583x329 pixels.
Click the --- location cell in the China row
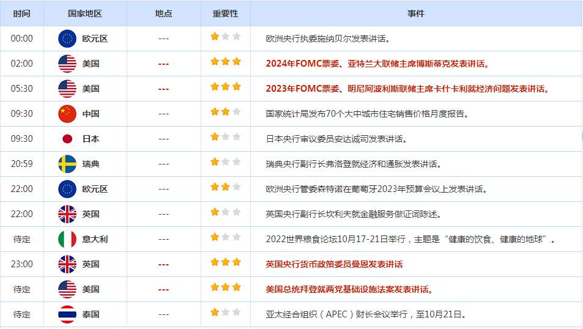[163, 114]
